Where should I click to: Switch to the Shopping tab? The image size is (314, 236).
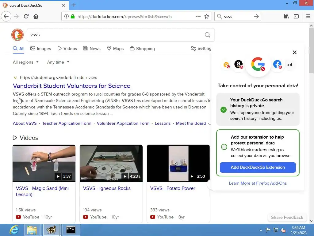142,49
